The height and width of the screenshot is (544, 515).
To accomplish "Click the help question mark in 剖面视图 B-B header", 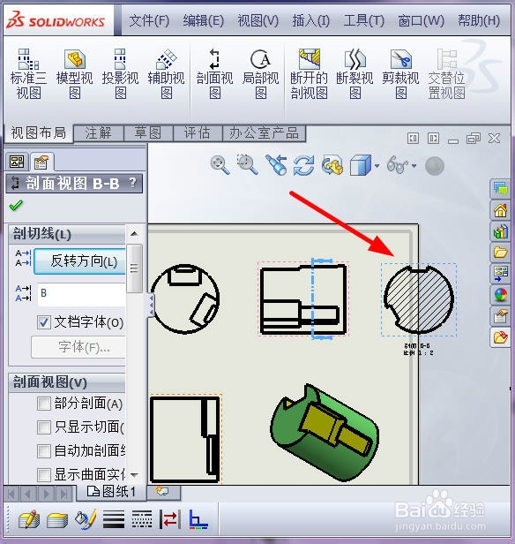I will pos(132,183).
